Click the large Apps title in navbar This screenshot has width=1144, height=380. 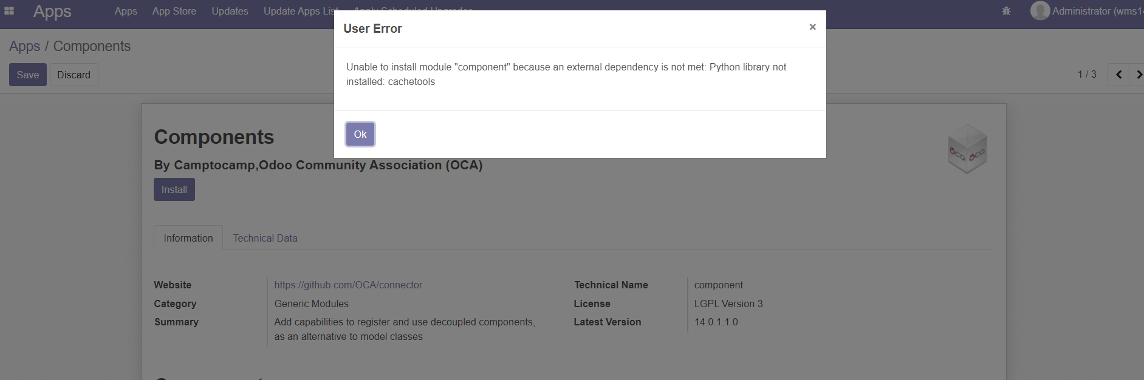pos(52,11)
